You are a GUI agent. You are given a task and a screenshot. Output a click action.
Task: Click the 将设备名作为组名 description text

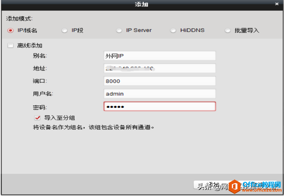(94, 127)
